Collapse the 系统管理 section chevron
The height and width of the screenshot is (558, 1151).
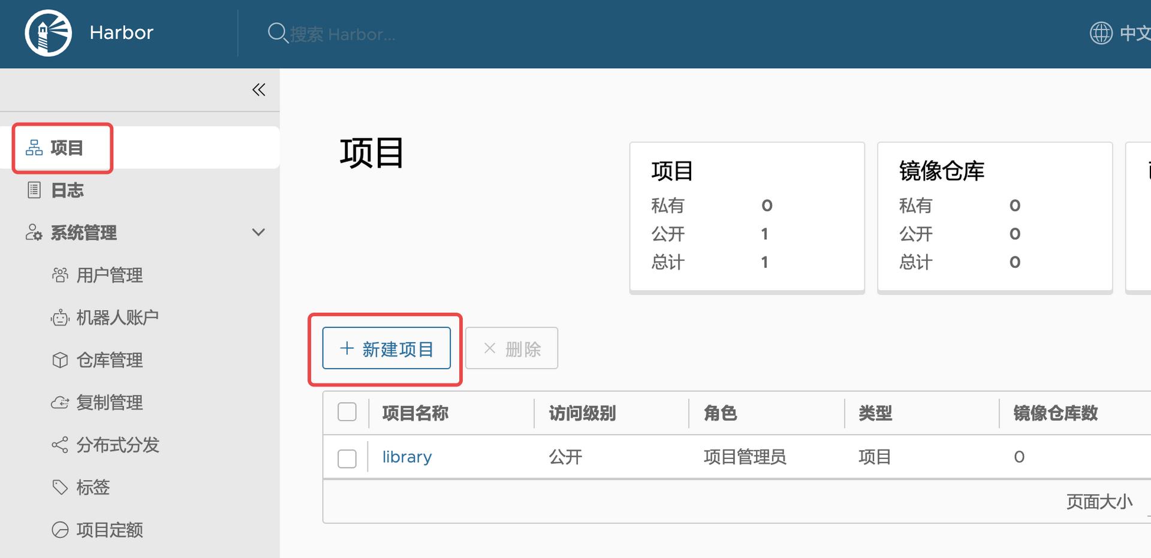tap(258, 233)
